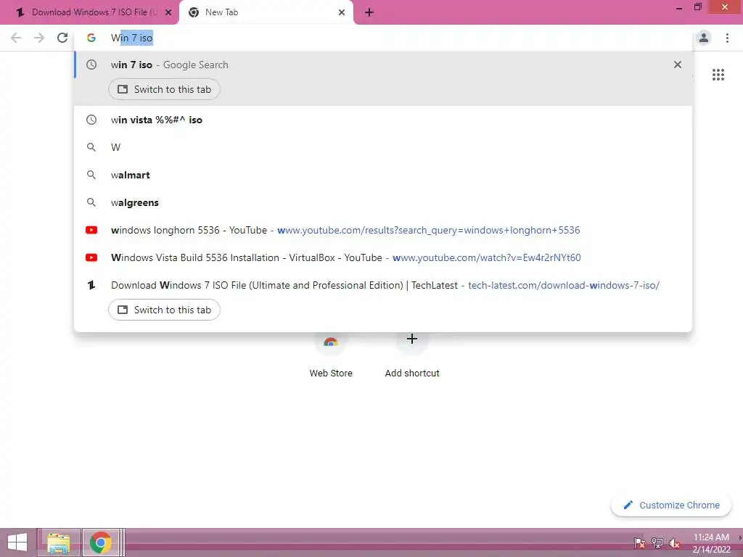Click clock icon beside win vista iso
This screenshot has height=557, width=743.
(91, 120)
